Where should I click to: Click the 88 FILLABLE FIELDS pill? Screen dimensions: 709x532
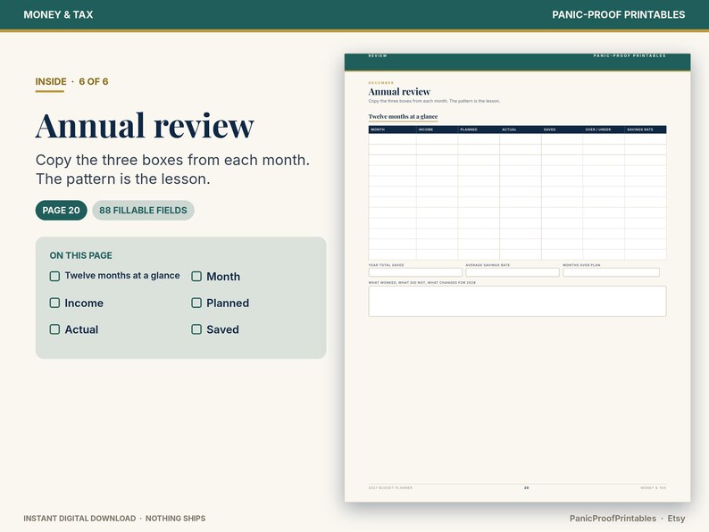click(x=143, y=210)
